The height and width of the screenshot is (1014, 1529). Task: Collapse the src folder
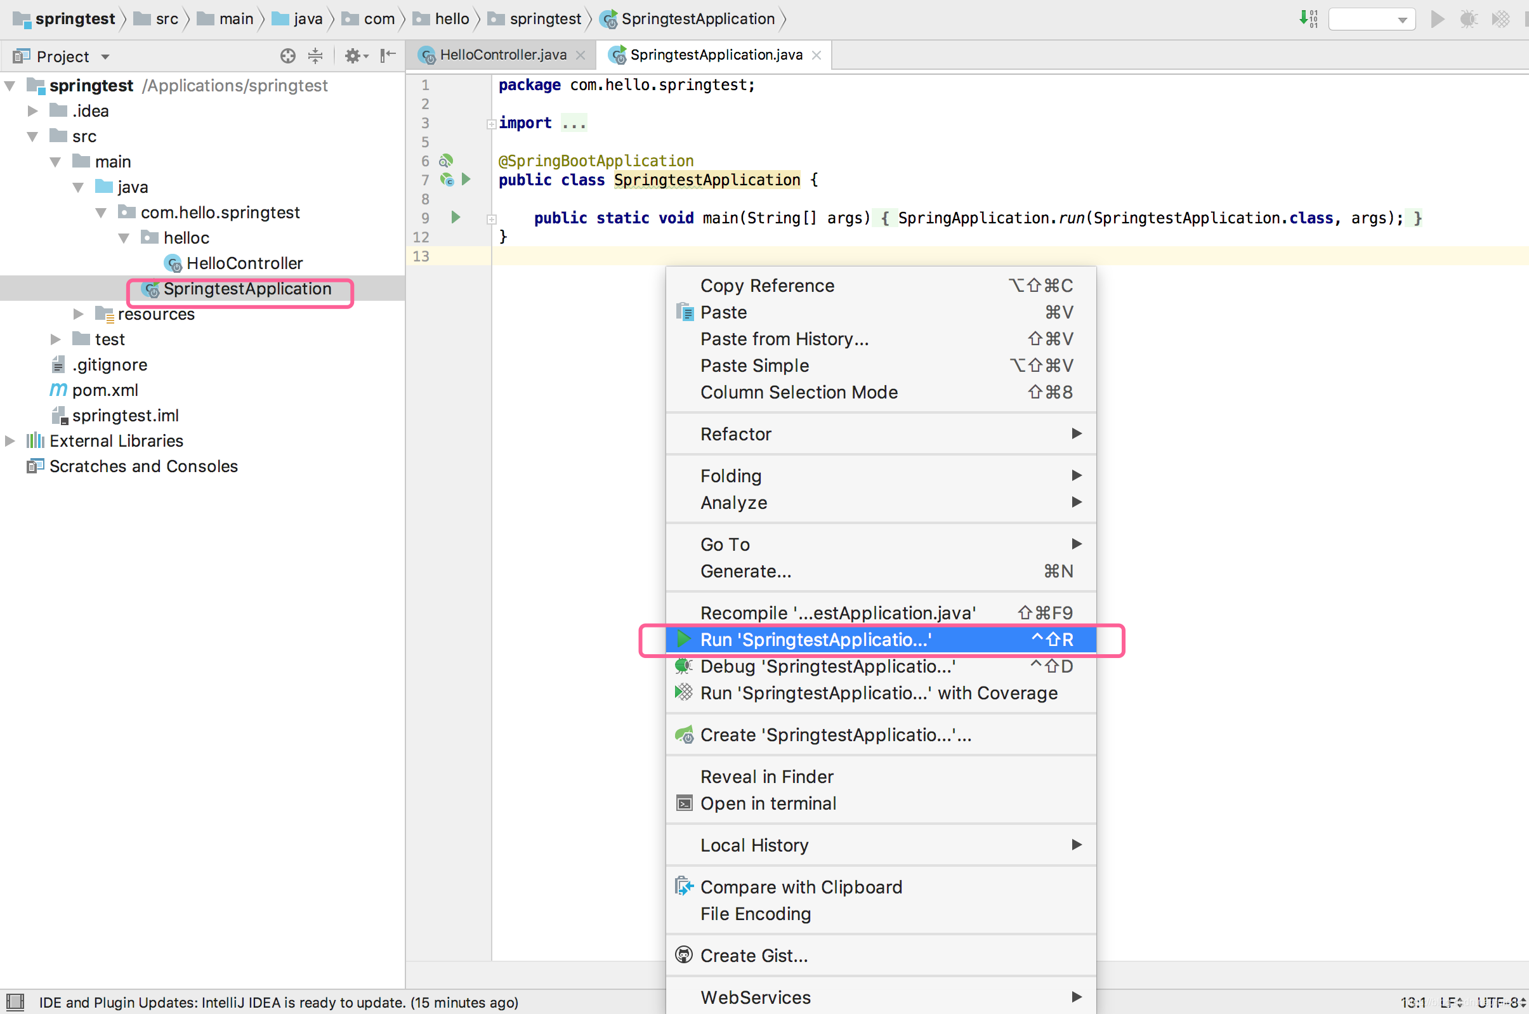point(32,136)
